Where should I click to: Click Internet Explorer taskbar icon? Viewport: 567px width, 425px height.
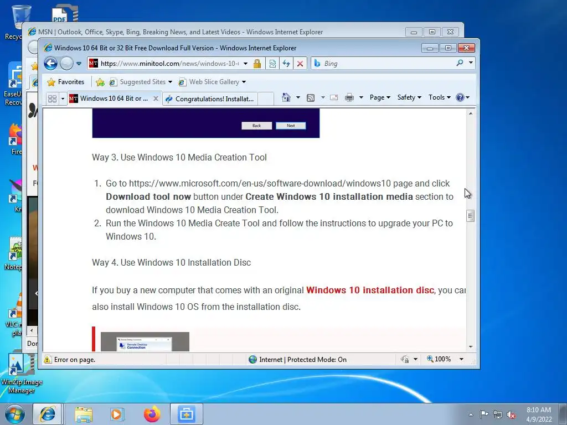48,414
